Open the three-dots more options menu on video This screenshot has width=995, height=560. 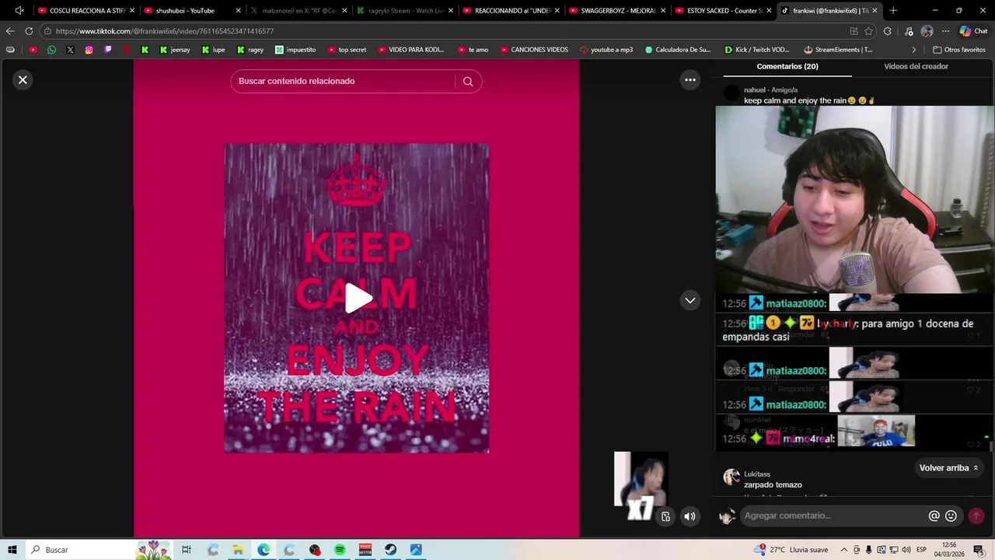[x=690, y=79]
